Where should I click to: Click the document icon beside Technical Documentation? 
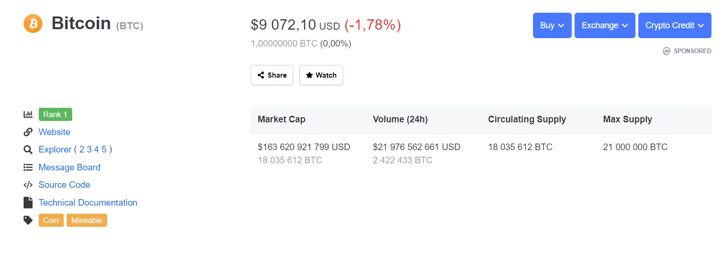pos(28,203)
